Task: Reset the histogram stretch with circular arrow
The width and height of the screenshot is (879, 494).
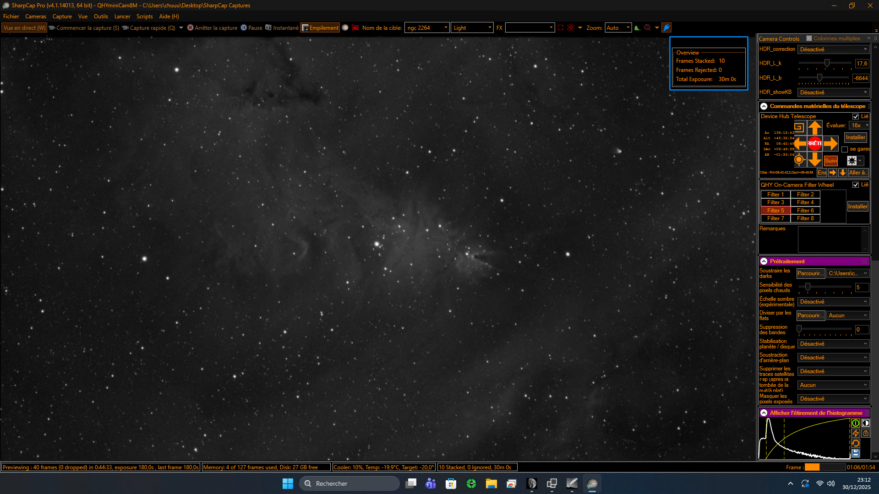Action: click(x=855, y=443)
